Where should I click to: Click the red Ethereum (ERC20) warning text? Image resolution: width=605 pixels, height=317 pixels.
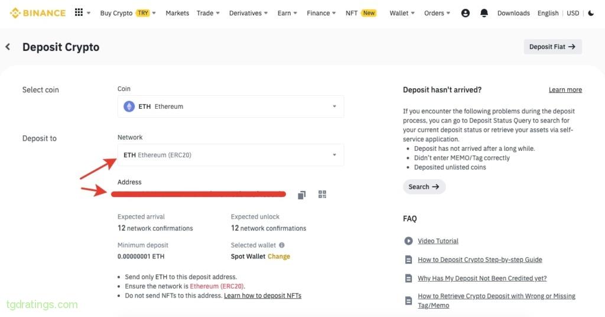(x=216, y=286)
